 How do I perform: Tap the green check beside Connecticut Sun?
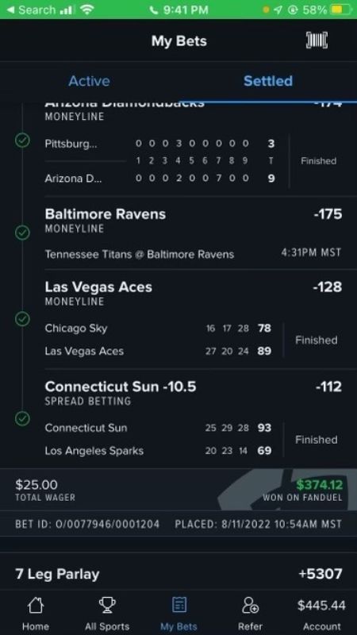(22, 419)
